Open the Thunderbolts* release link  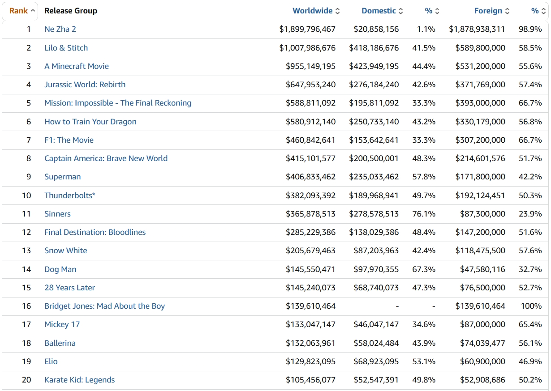point(70,195)
